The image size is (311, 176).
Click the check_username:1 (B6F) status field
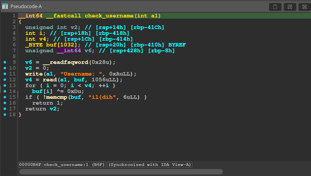[x=75, y=165]
